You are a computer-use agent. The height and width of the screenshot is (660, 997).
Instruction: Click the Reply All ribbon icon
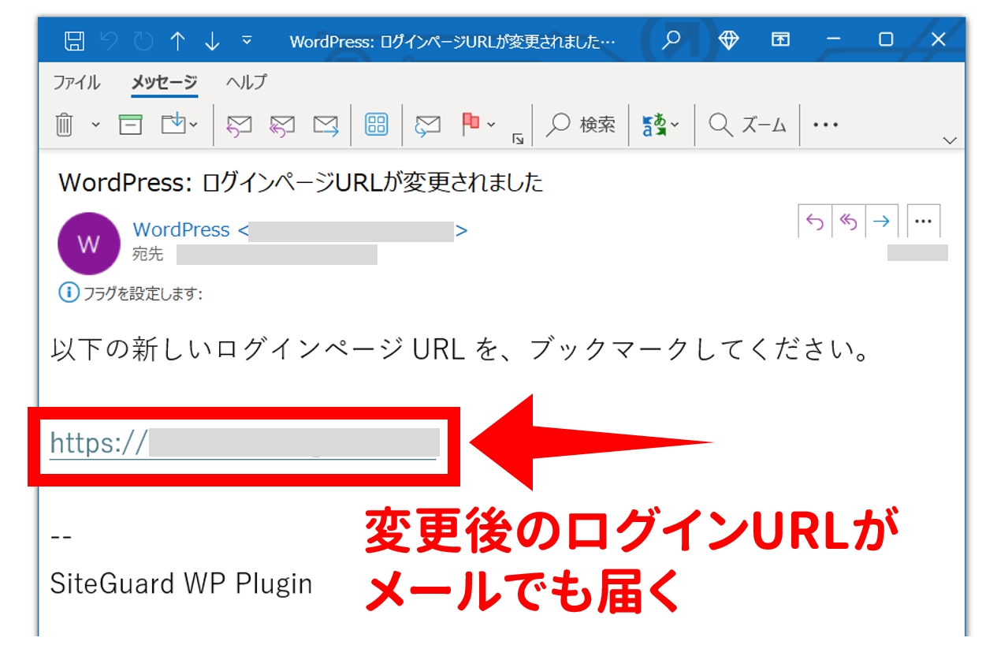tap(281, 125)
